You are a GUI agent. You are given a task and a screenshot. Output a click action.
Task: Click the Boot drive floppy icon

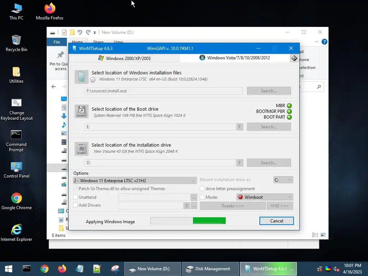point(82,111)
